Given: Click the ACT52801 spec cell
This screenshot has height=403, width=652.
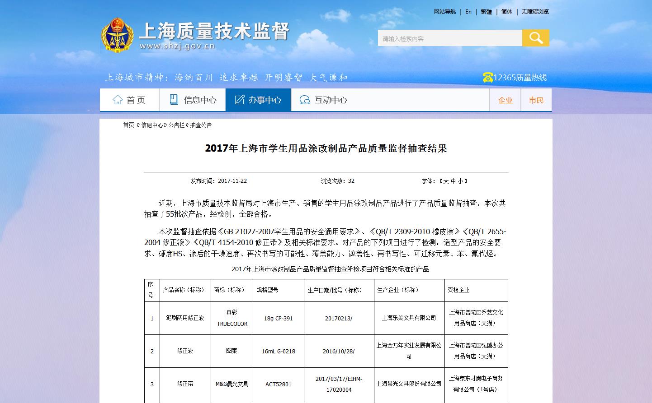Looking at the screenshot, I should (x=278, y=384).
